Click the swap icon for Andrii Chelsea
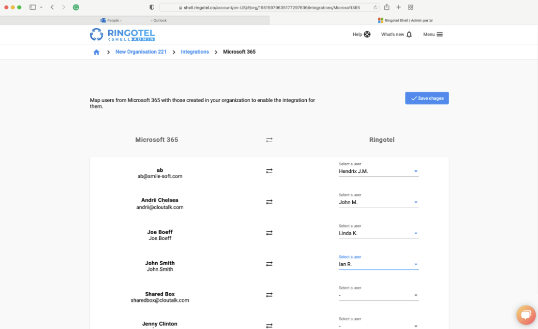The width and height of the screenshot is (538, 329). point(270,202)
